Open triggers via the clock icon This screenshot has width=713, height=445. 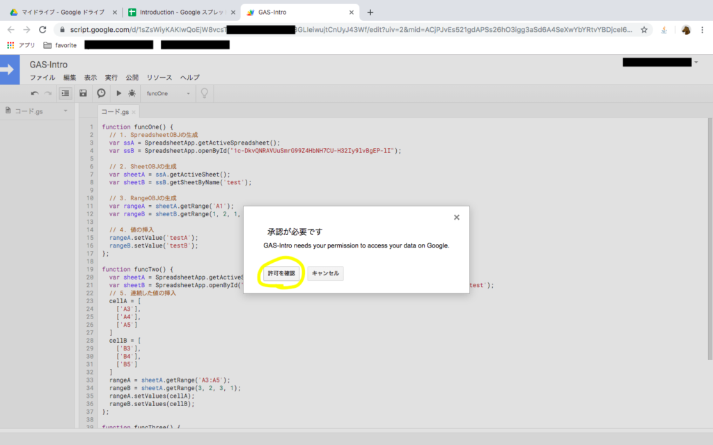point(101,93)
